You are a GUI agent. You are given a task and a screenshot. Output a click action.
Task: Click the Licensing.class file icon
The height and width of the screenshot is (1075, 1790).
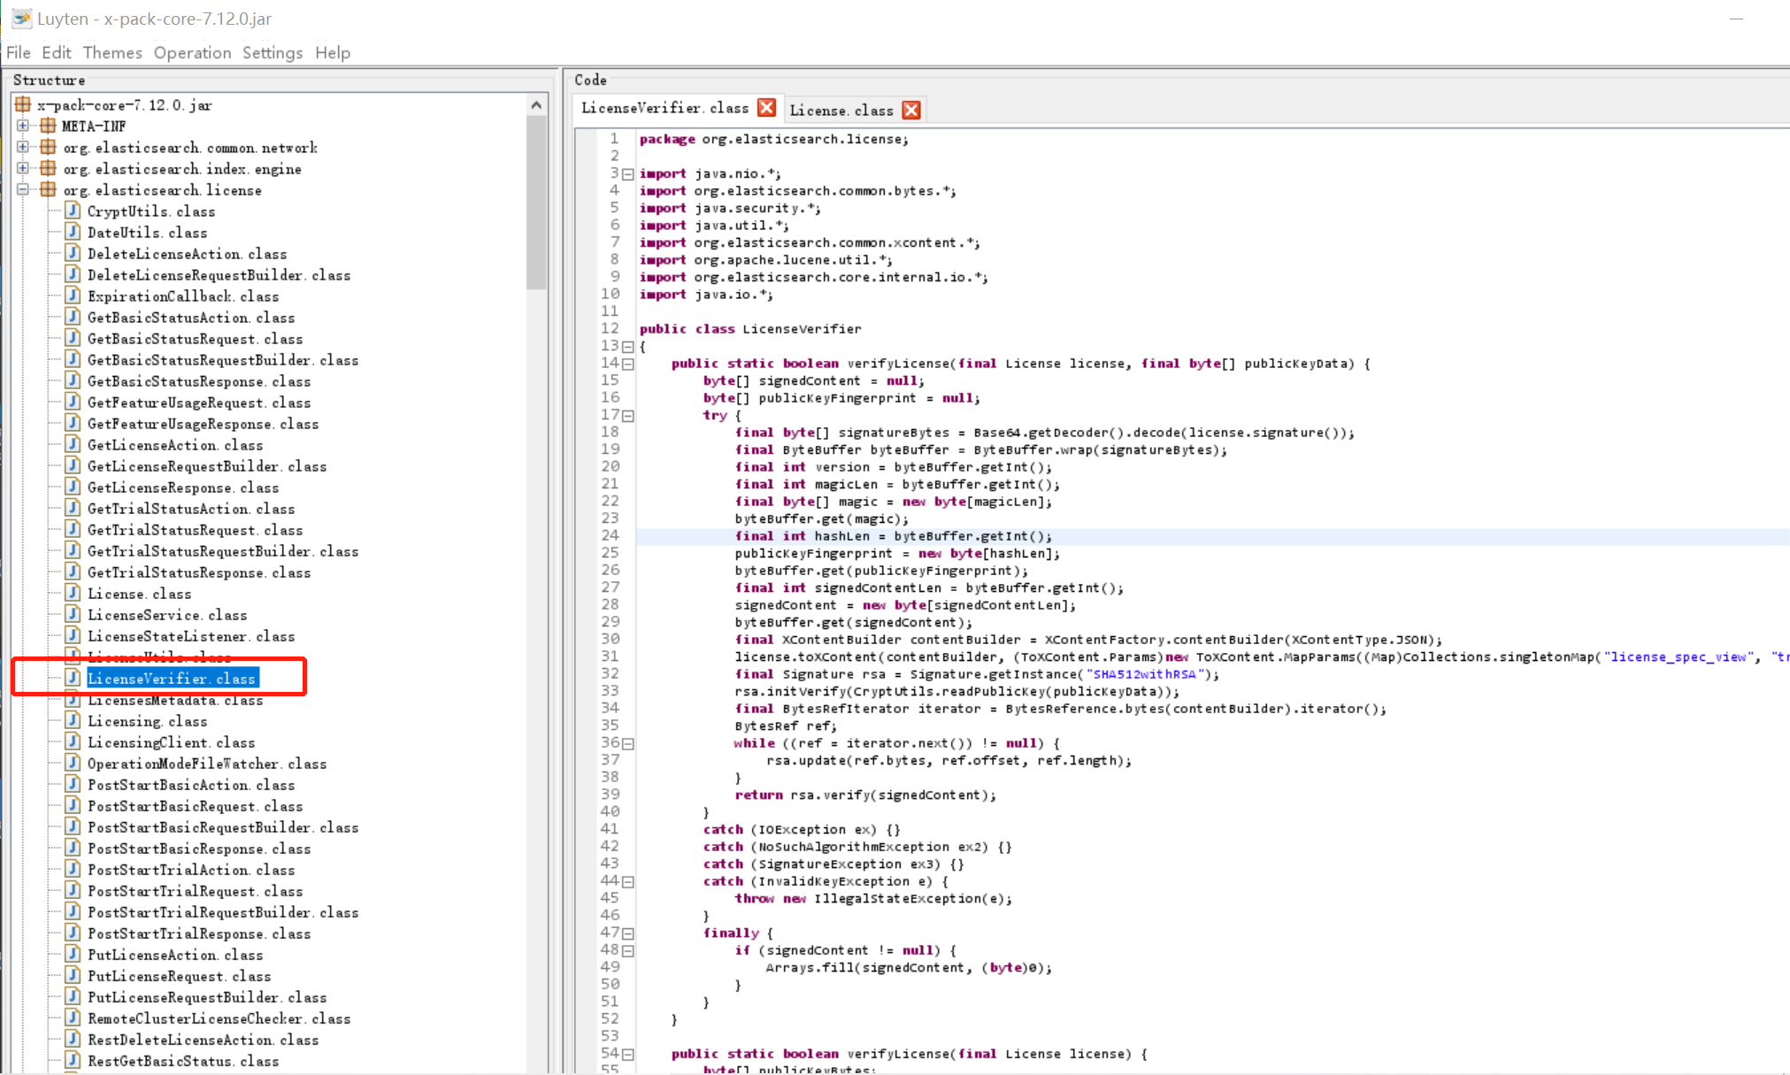tap(73, 720)
